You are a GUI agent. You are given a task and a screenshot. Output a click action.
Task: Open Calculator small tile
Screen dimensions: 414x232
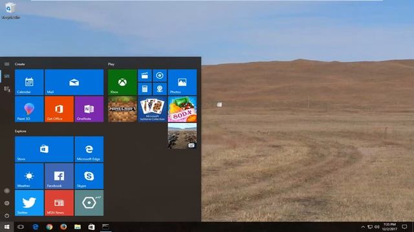[x=145, y=89]
